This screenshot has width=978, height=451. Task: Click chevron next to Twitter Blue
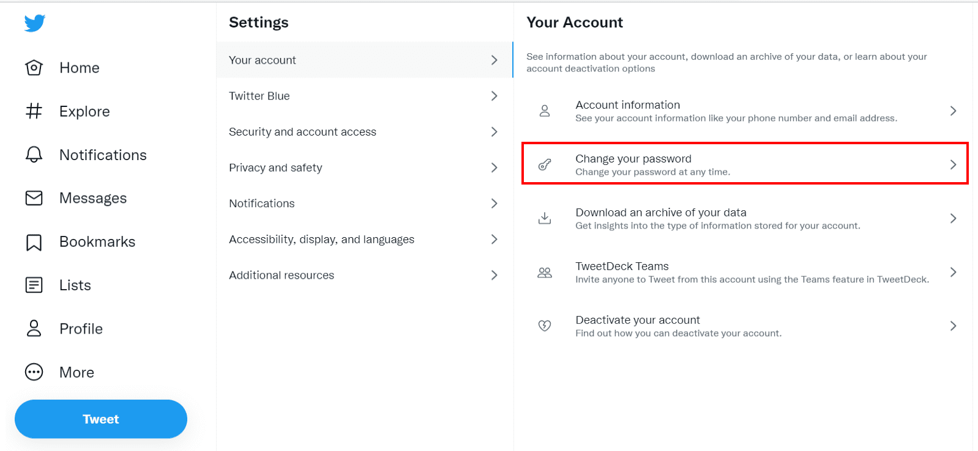(x=495, y=96)
